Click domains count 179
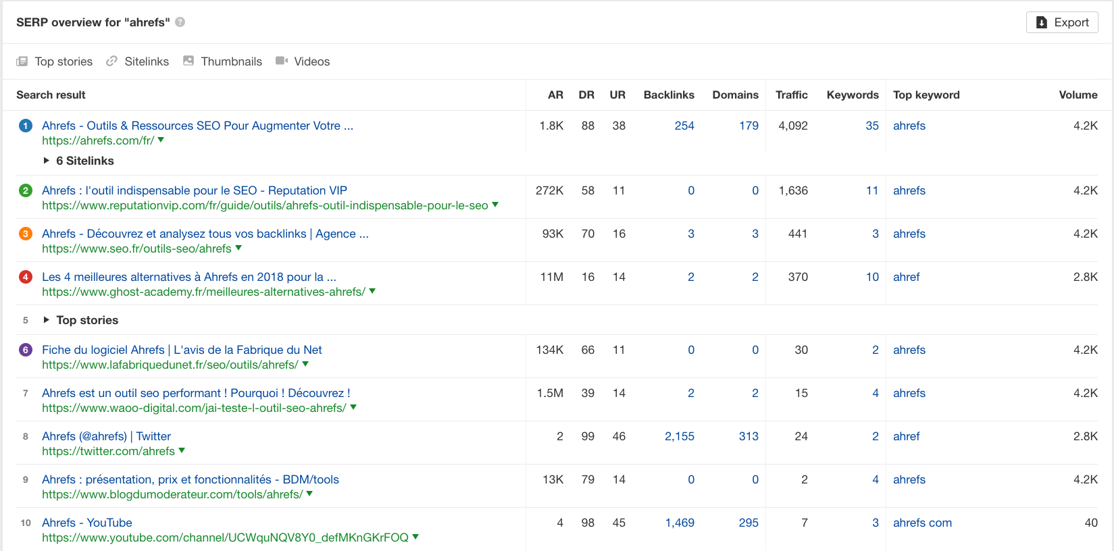The height and width of the screenshot is (551, 1114). [749, 126]
